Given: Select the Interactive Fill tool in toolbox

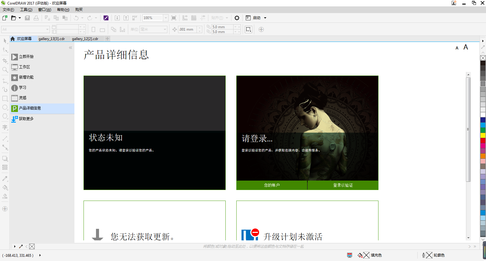Looking at the screenshot, I should pyautogui.click(x=5, y=187).
